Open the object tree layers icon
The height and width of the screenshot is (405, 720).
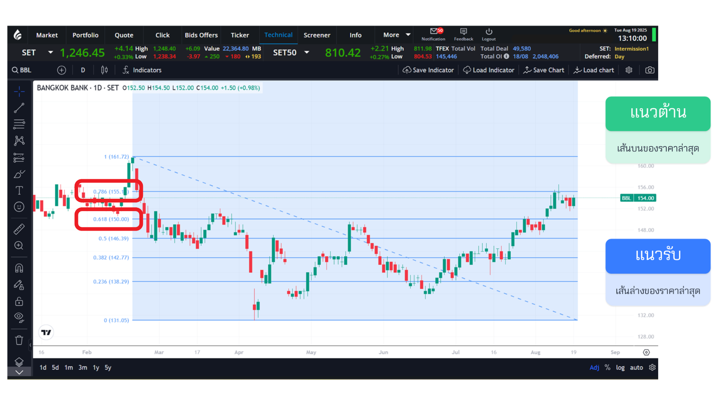pyautogui.click(x=19, y=362)
